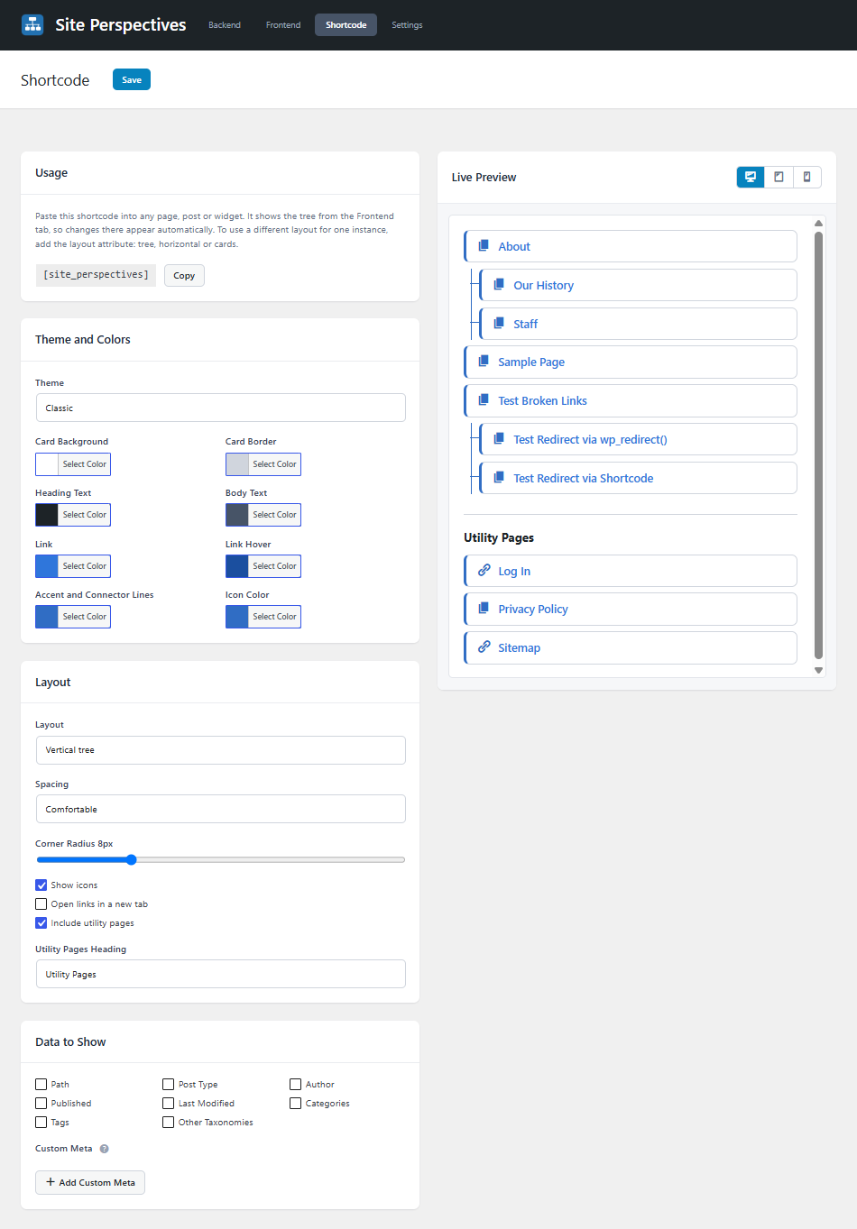Enable Open links in a new tab
Viewport: 857px width, 1229px height.
pos(41,904)
